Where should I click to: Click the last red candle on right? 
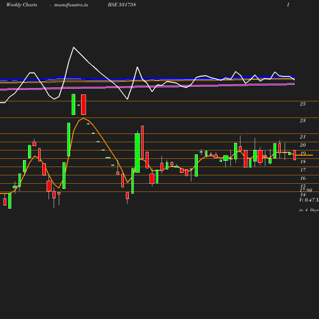tap(295, 155)
